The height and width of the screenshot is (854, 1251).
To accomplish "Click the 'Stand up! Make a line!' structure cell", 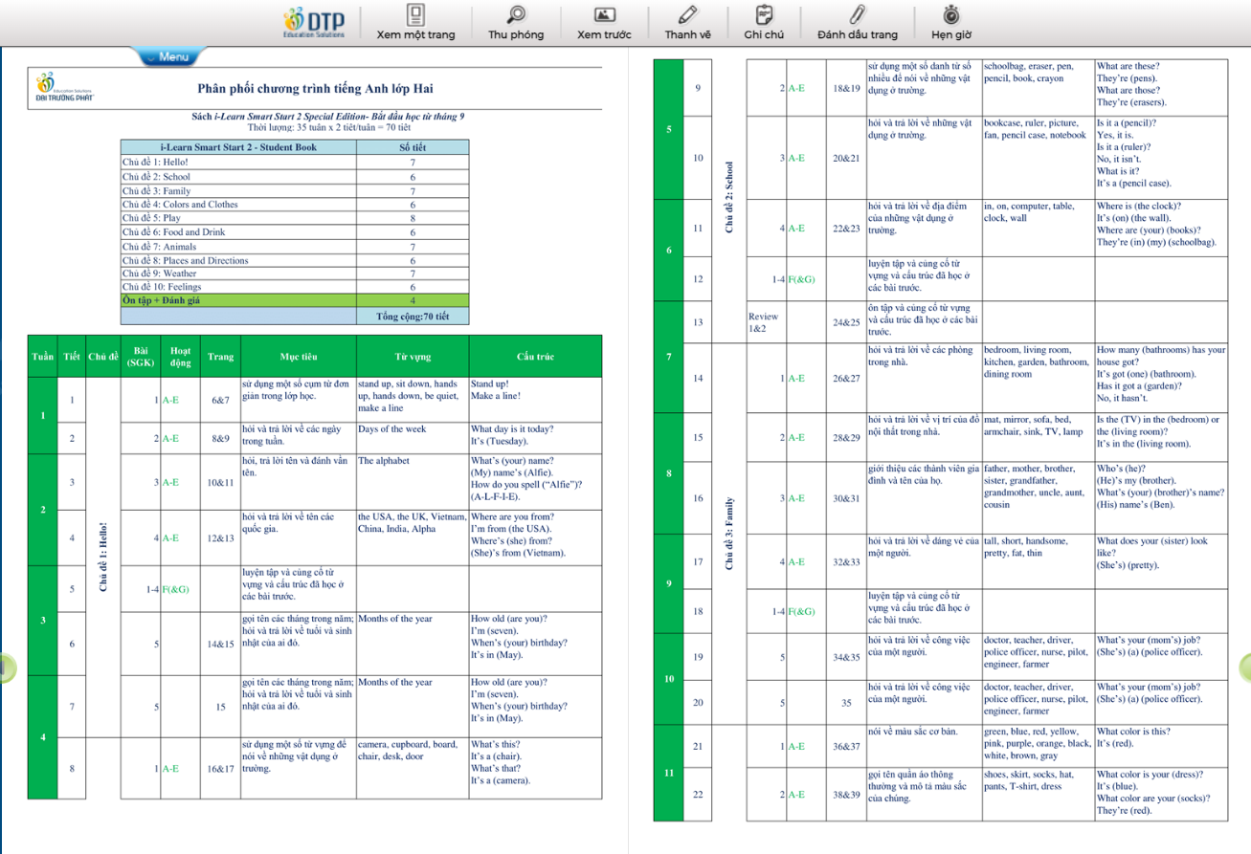I will [535, 400].
